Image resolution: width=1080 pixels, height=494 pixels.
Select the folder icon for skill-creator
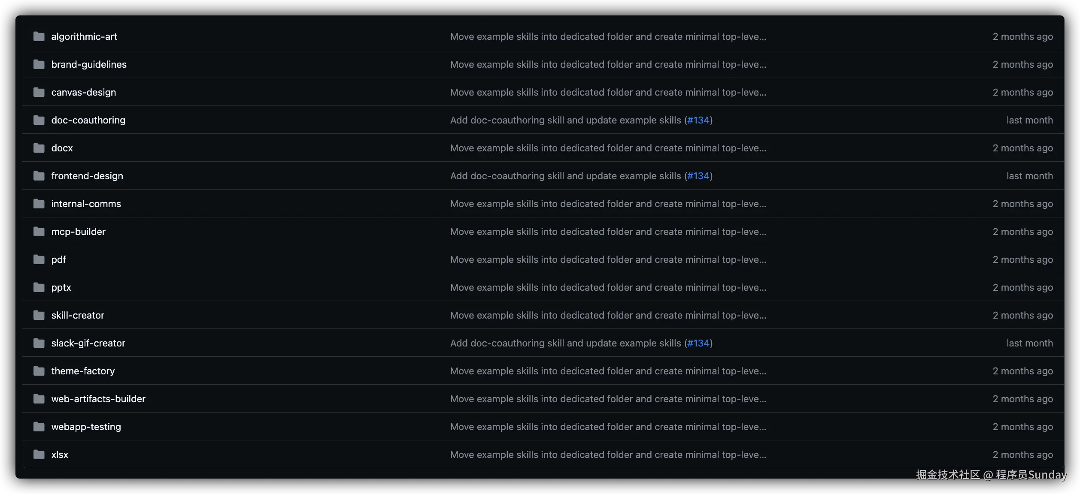(39, 315)
